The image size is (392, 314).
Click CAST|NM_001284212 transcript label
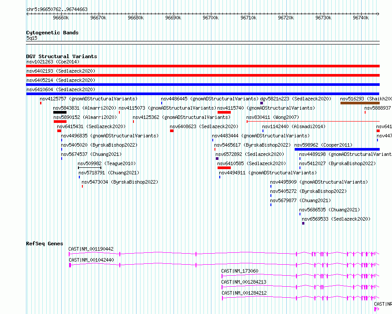tap(244, 293)
